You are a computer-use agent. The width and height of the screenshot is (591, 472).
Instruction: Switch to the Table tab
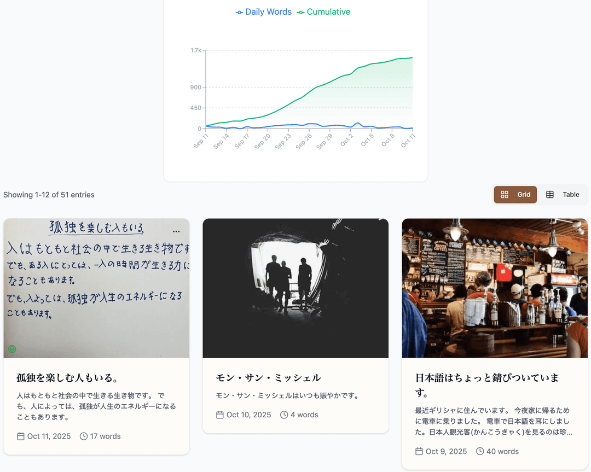564,194
